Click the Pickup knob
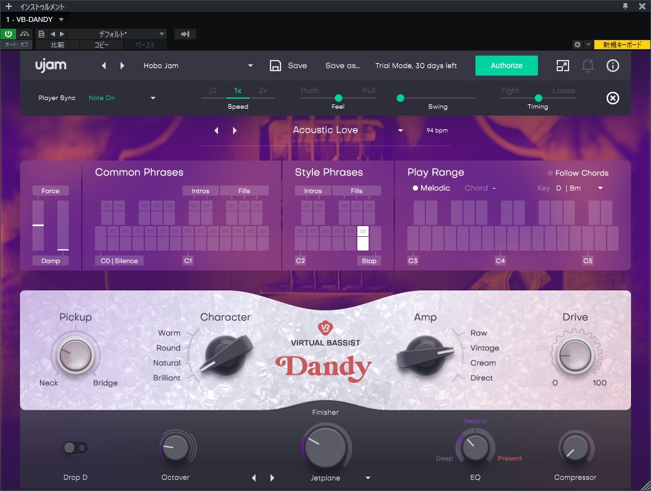Viewport: 651px width, 491px height. tap(75, 355)
